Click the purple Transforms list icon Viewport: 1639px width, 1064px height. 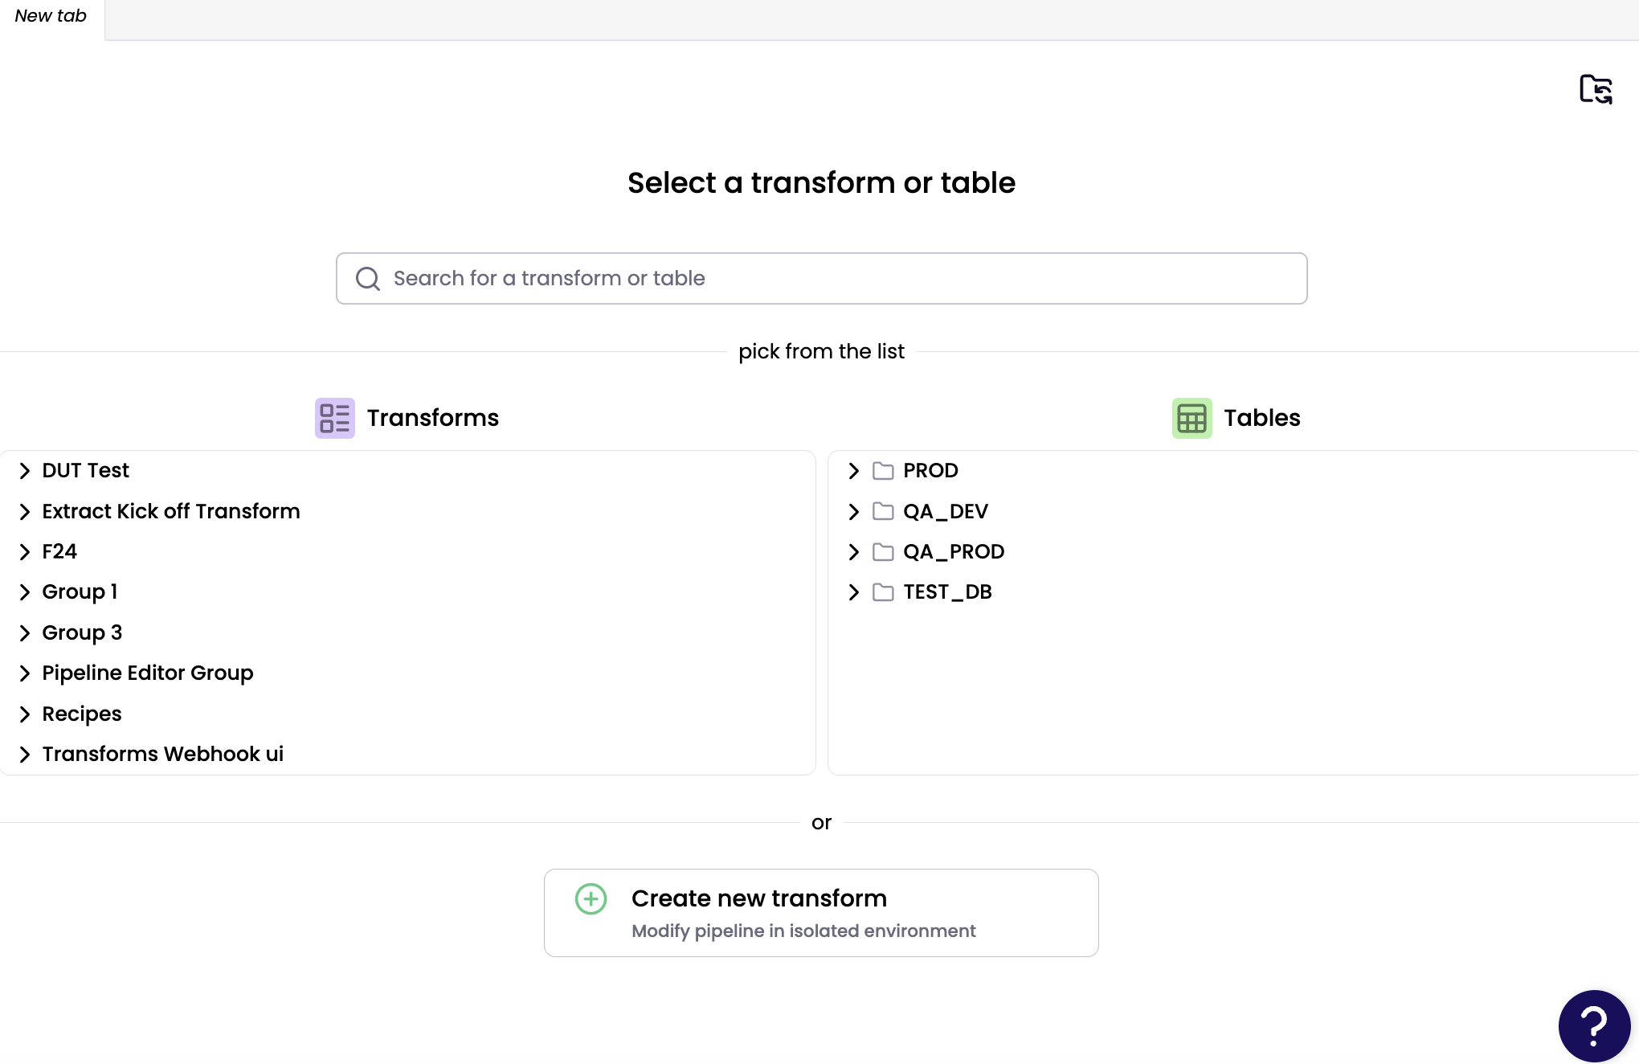pyautogui.click(x=334, y=418)
